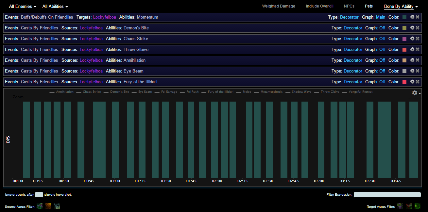
Task: Open the All Abilities dropdown
Action: (55, 7)
